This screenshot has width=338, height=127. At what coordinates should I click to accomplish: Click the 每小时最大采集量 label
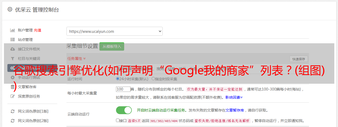(x=82, y=93)
